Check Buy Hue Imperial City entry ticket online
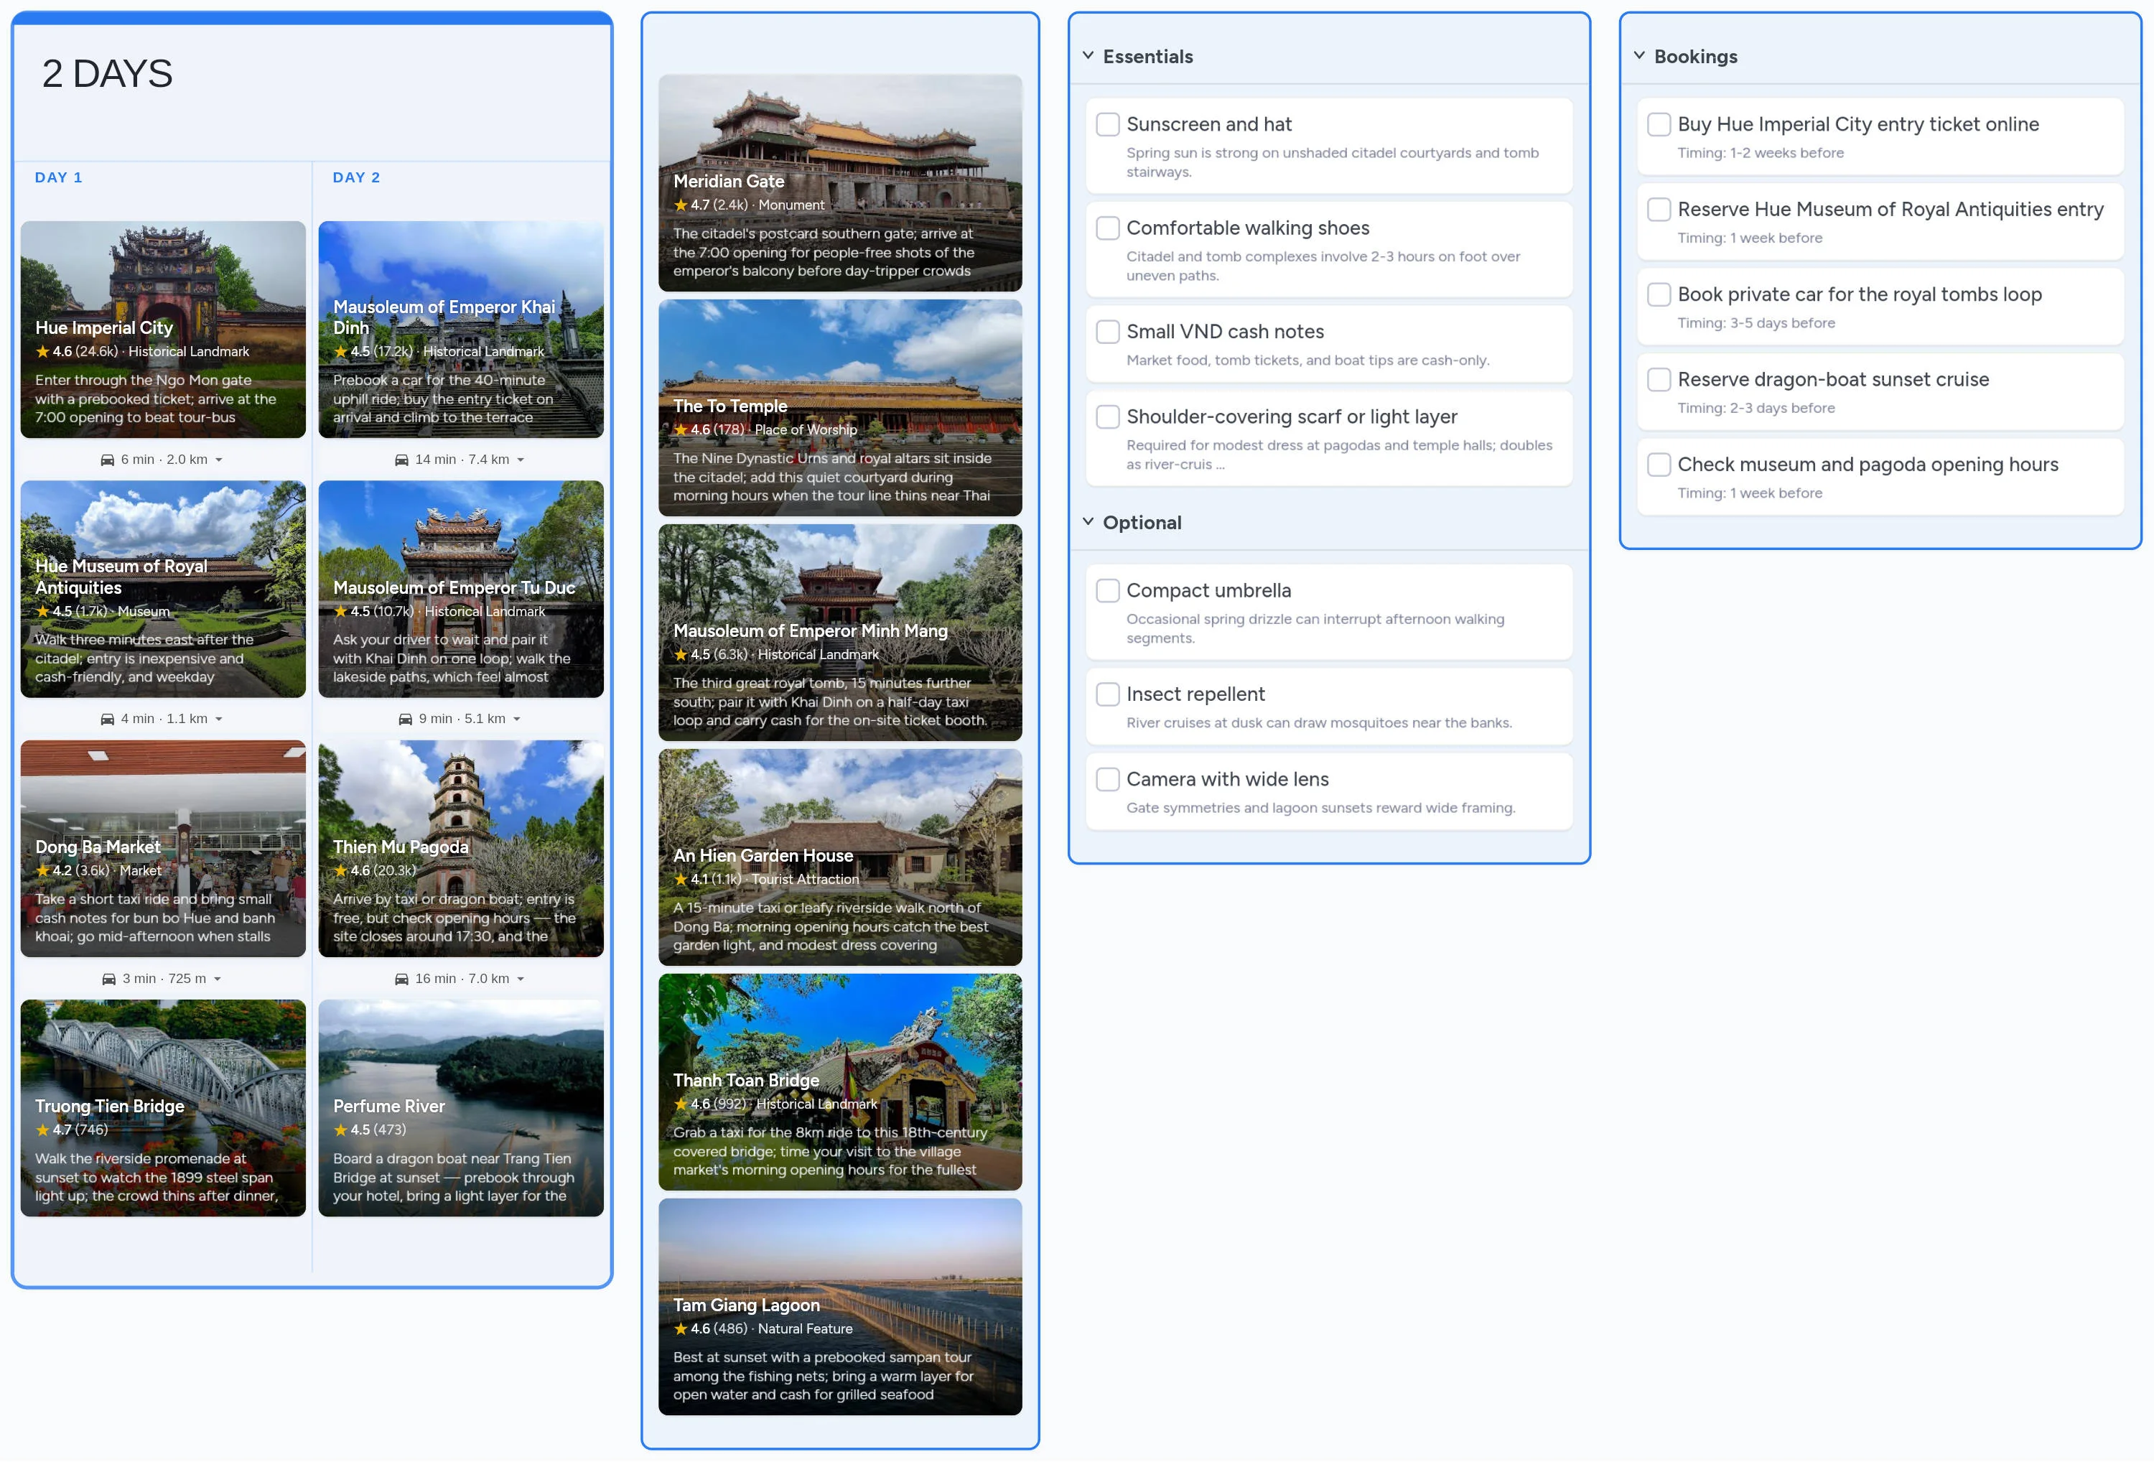 point(1658,124)
